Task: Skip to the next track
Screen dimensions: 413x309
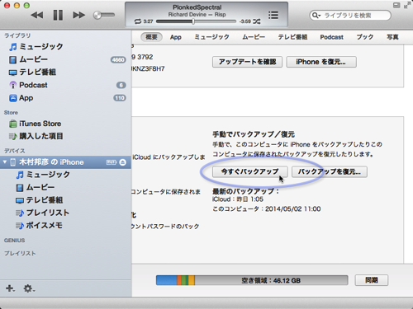Action: pos(79,15)
